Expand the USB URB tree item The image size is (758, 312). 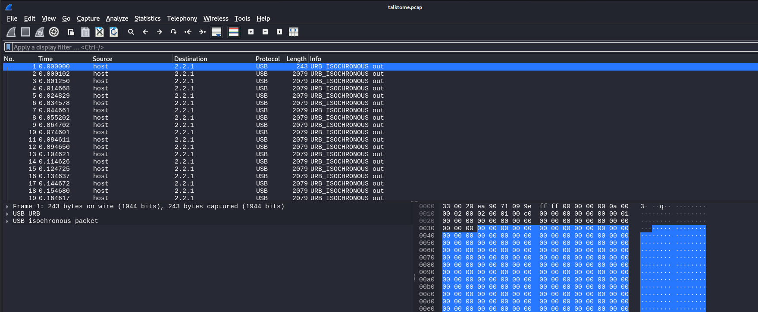coord(7,214)
